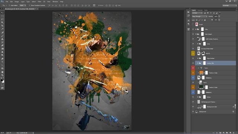The width and height of the screenshot is (238, 134).
Task: Select the Hand tool
Action: click(x=2, y=72)
